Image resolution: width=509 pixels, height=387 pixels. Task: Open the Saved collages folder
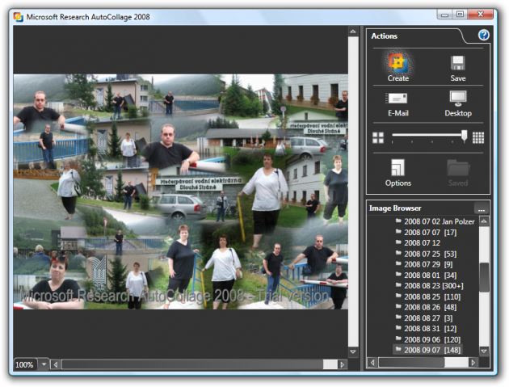(x=458, y=169)
